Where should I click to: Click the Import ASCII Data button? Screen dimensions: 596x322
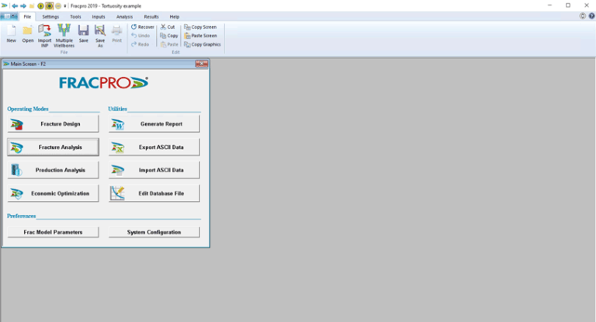(154, 171)
